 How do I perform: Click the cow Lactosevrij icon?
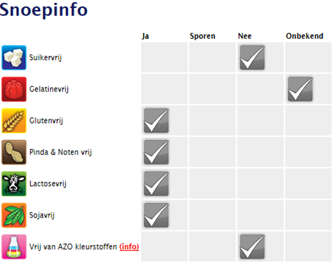14,183
